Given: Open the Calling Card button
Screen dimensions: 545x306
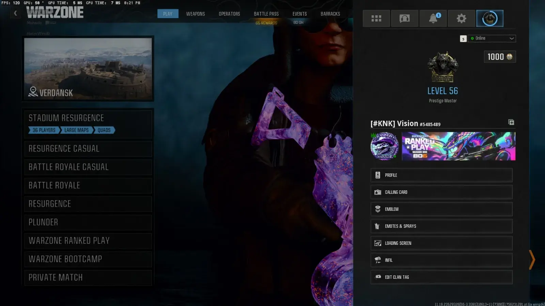Looking at the screenshot, I should [x=441, y=192].
